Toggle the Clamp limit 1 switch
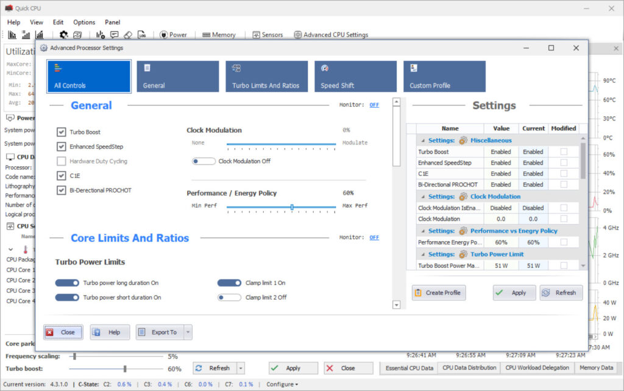Viewport: 624px width, 391px height. [229, 283]
